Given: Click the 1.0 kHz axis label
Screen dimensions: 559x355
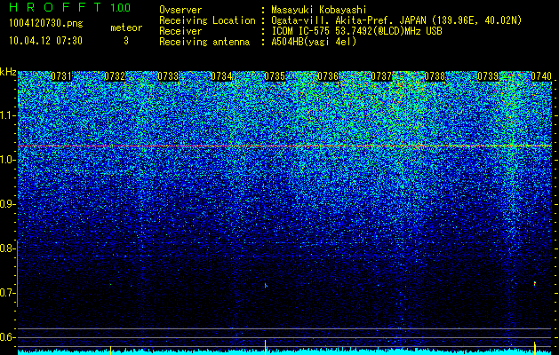Looking at the screenshot, I should (x=8, y=160).
